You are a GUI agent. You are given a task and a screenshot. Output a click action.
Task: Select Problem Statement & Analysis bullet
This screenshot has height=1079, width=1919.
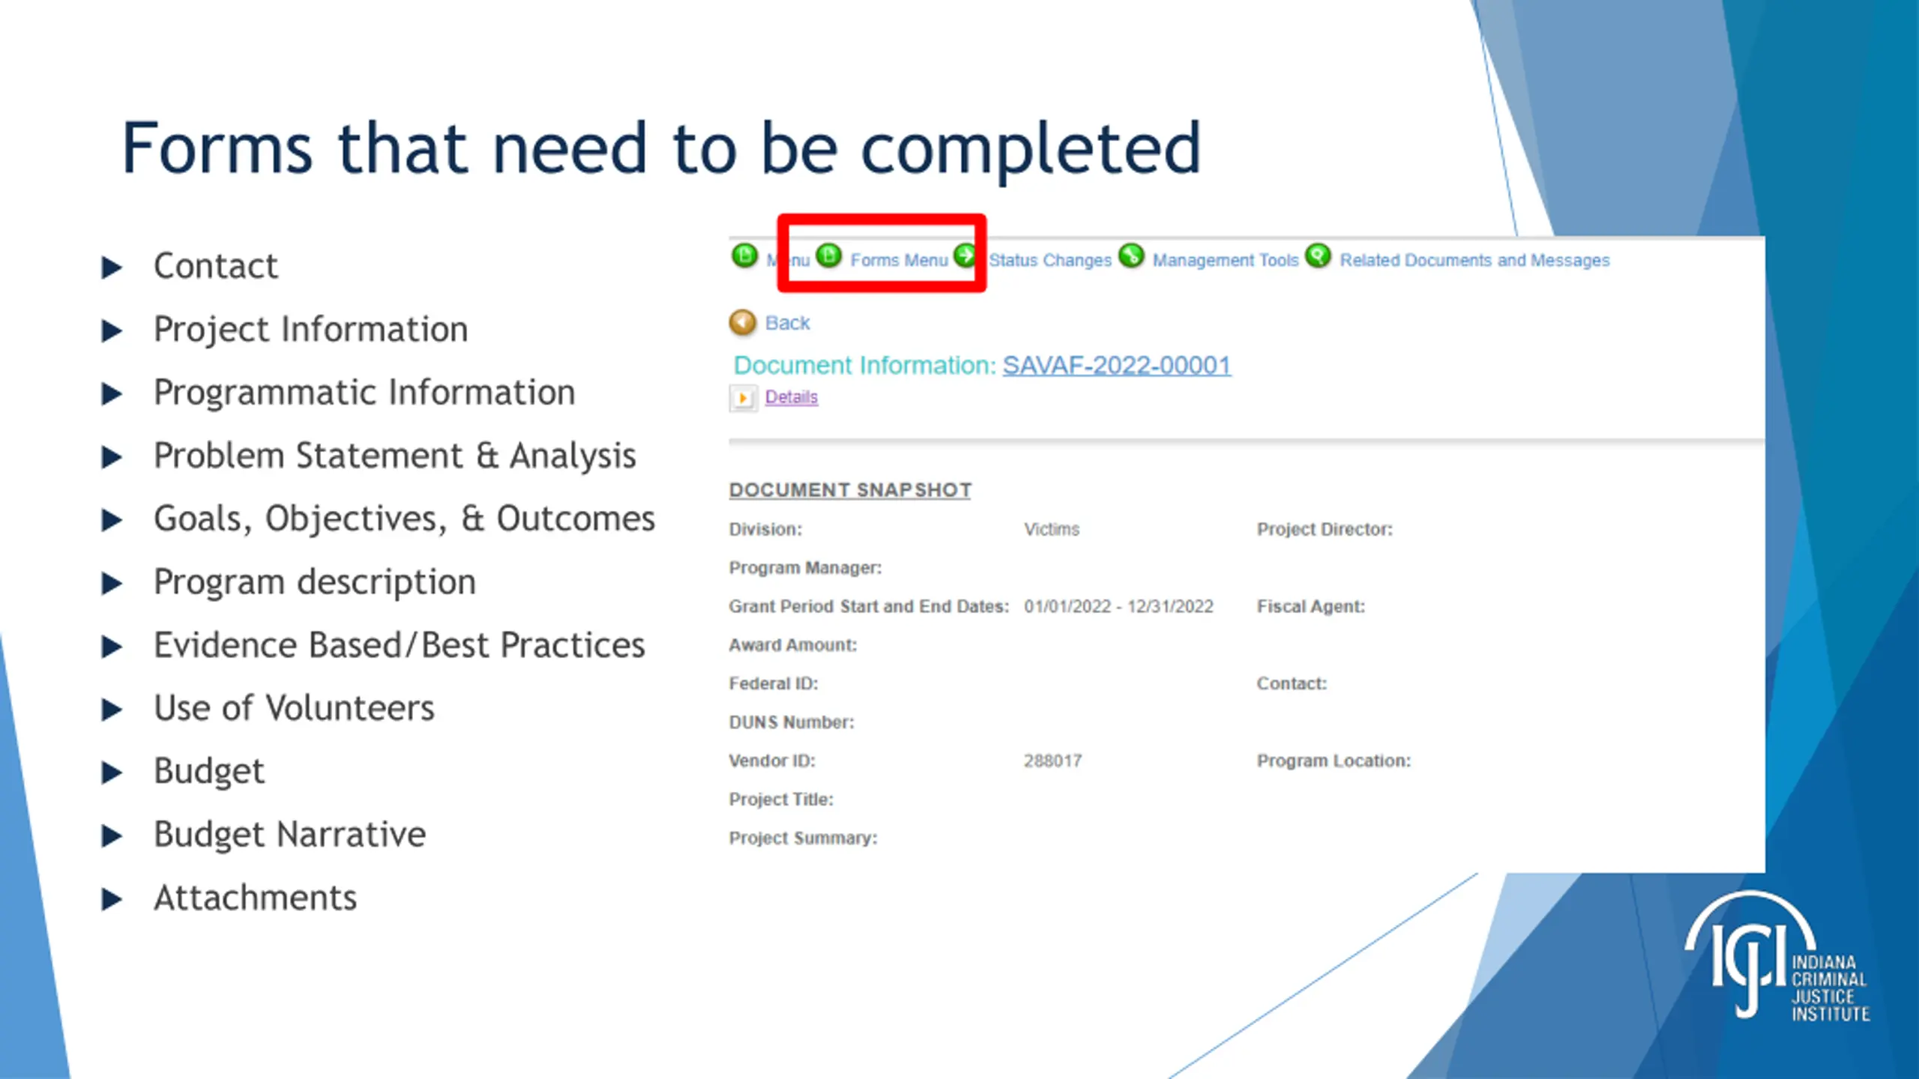tap(394, 456)
